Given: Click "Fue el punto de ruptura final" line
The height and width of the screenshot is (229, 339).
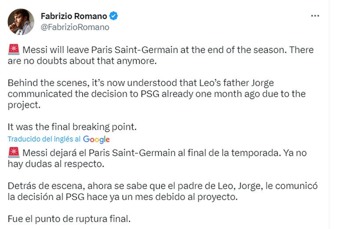Looking at the screenshot, I should click(x=69, y=218).
